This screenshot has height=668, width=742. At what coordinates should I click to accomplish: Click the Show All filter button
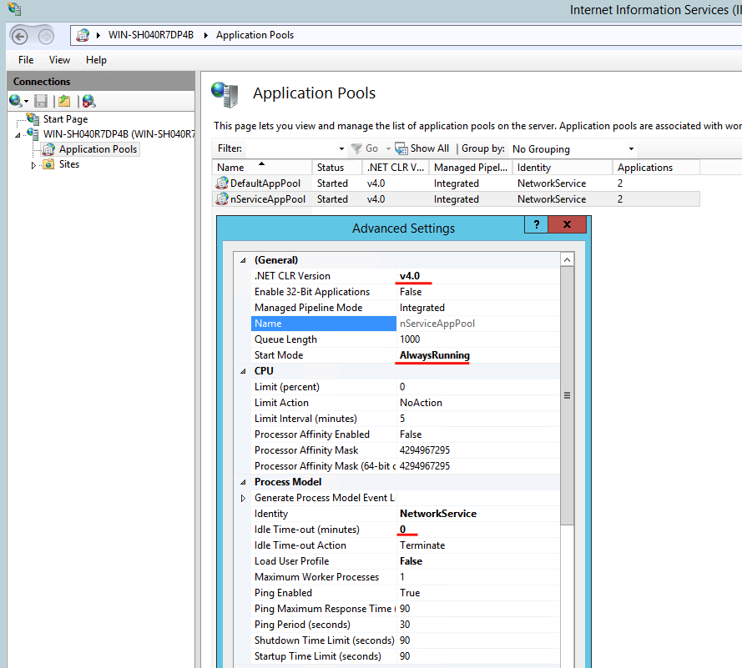coord(422,148)
